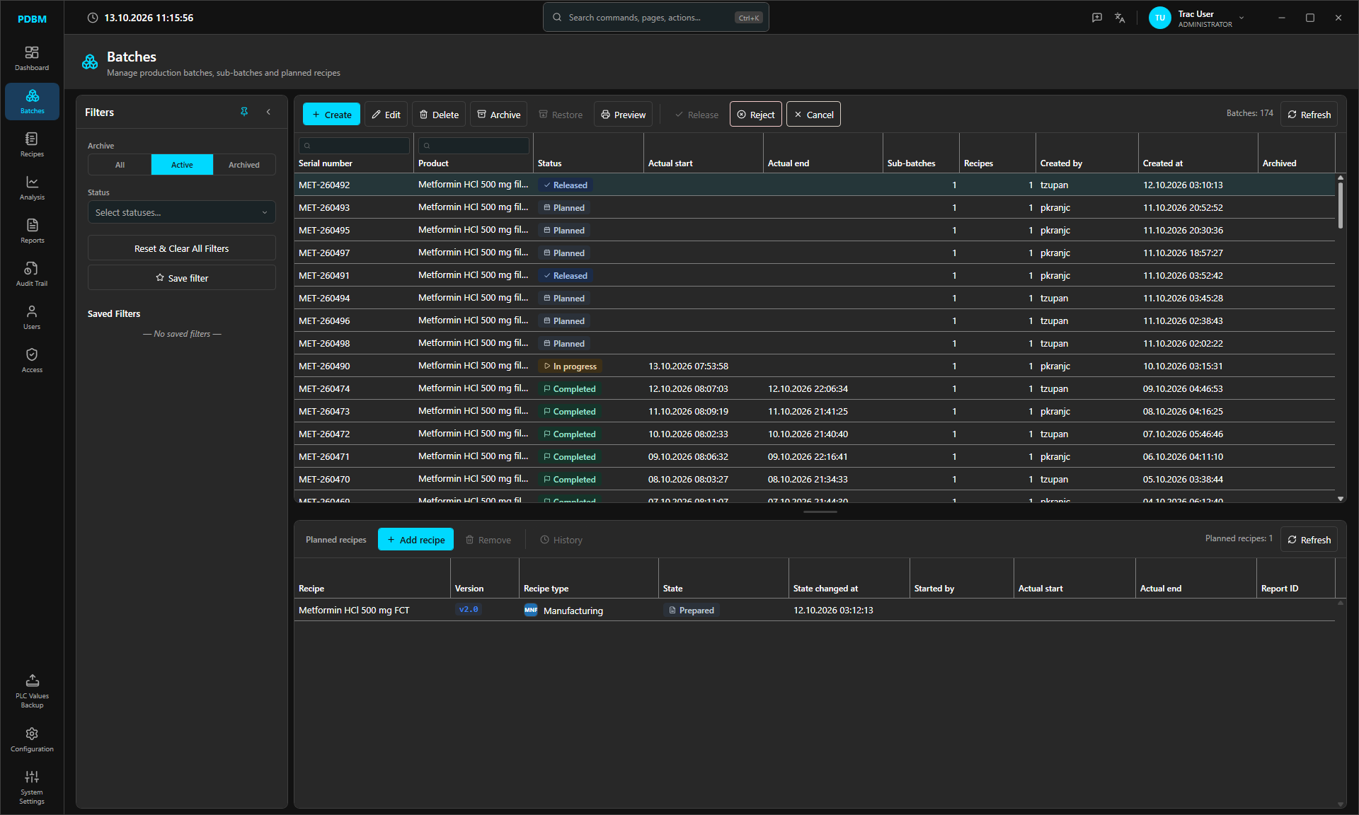Screen dimensions: 1359x815
Task: Click the Reject button
Action: pyautogui.click(x=756, y=115)
